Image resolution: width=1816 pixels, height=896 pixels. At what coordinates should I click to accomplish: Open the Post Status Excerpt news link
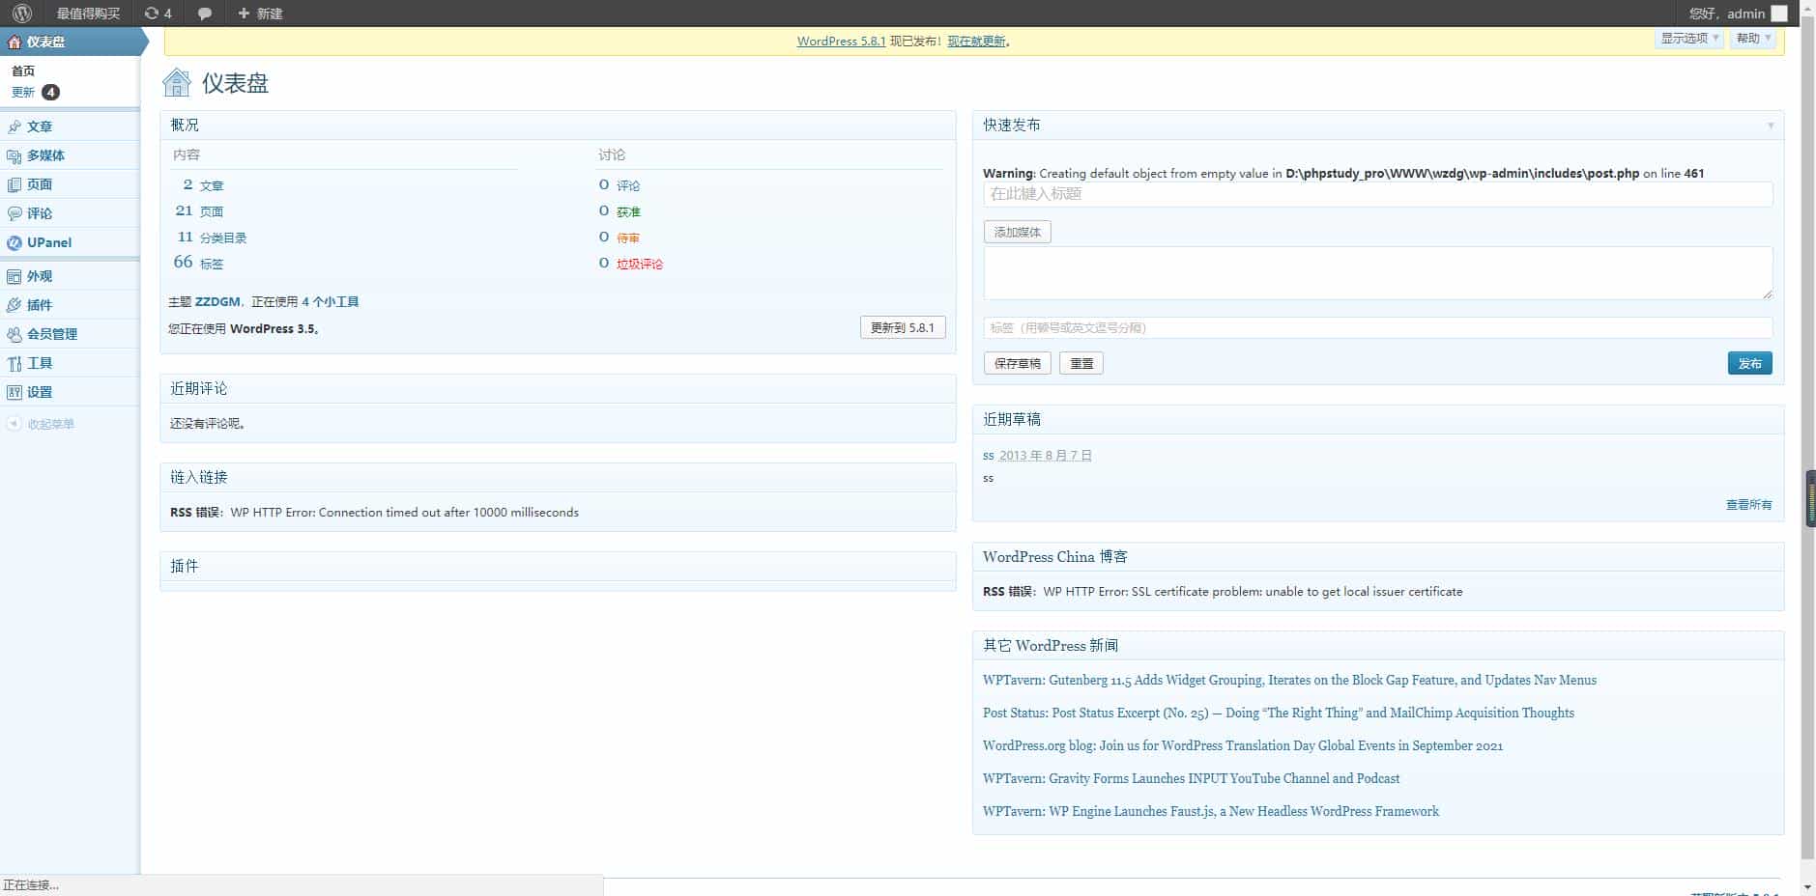1279,713
